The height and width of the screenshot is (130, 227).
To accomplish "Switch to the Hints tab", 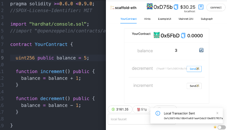I will [147, 19].
